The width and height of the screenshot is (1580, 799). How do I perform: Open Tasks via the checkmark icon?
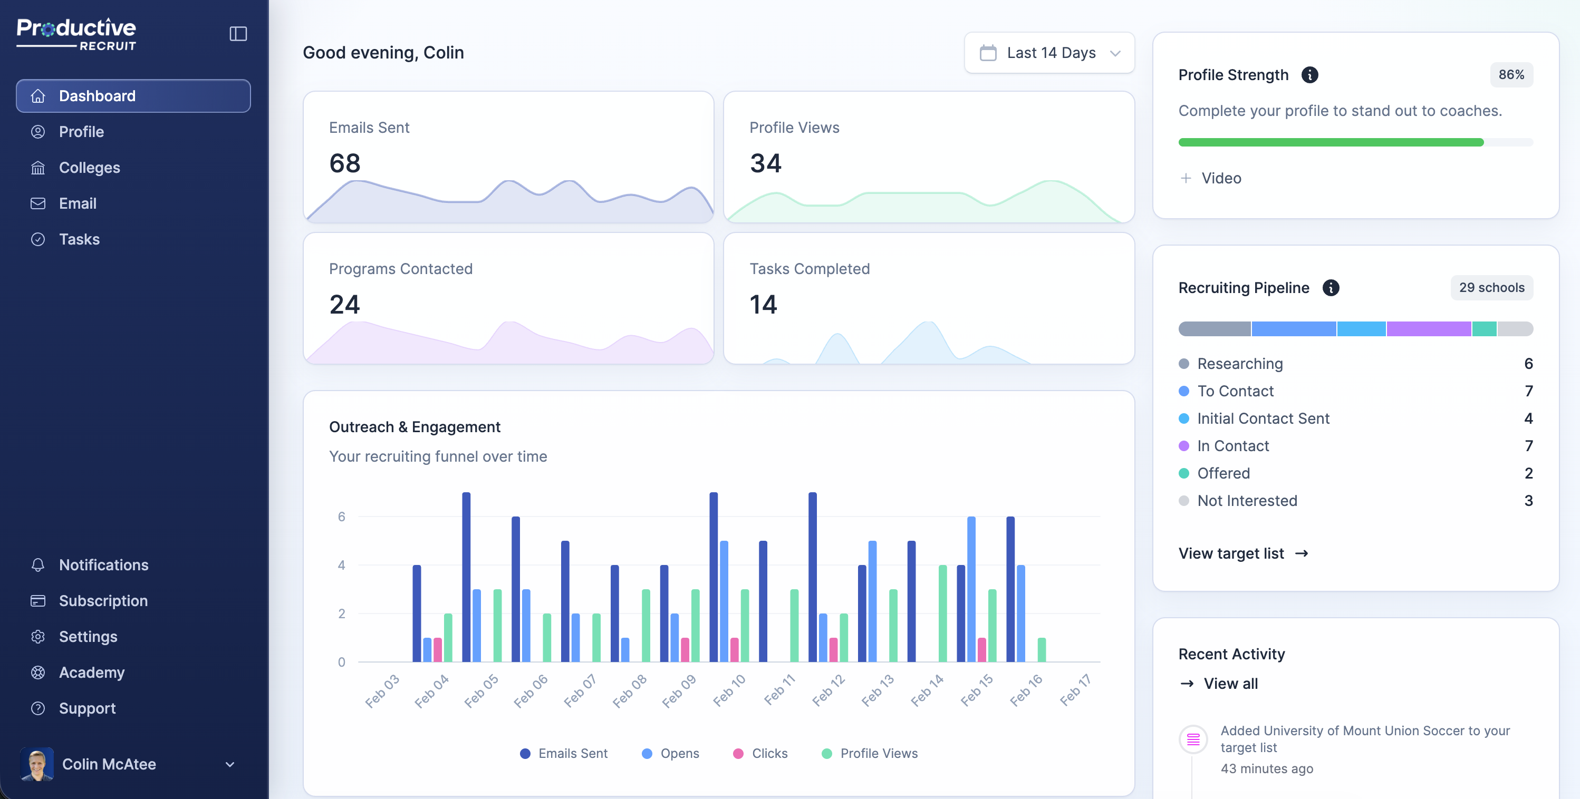click(37, 239)
